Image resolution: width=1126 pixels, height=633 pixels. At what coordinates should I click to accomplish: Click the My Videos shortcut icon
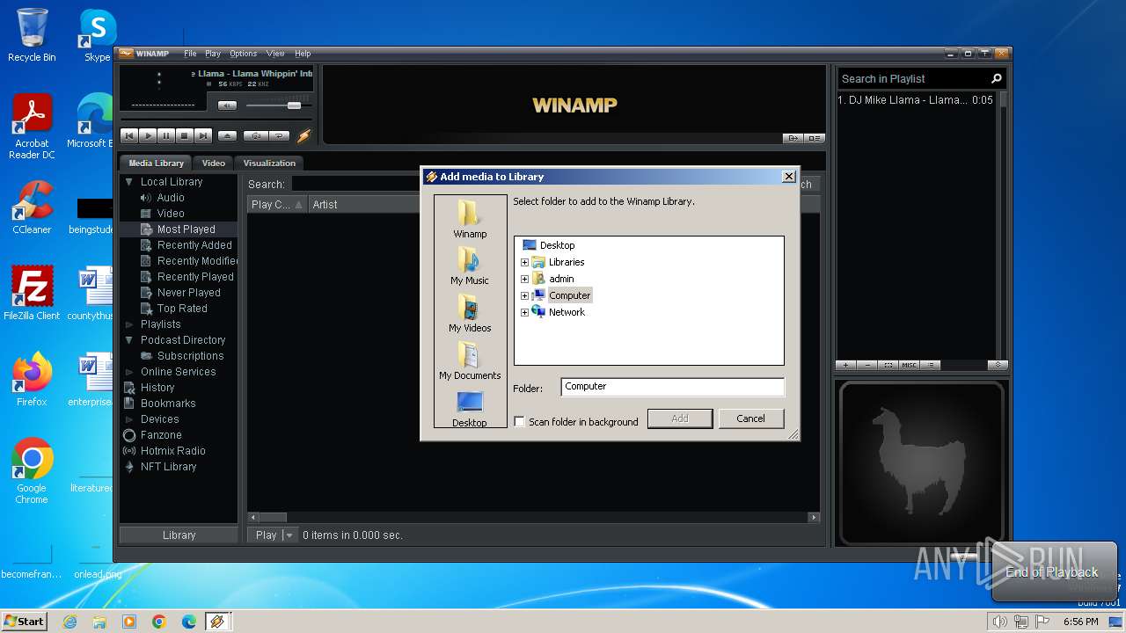pos(470,307)
